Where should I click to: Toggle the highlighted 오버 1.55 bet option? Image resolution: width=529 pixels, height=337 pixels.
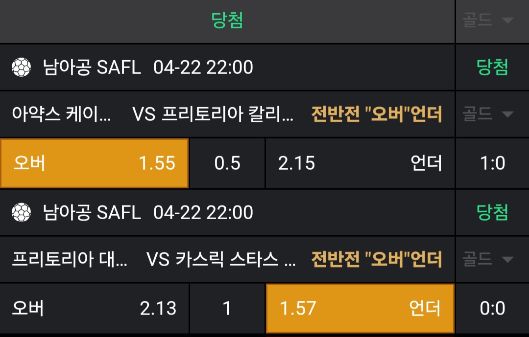coord(95,163)
